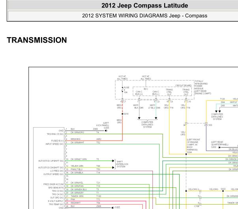Image resolution: width=238 pixels, height=209 pixels.
Task: Select the 'LO PRES SIG' label
Action: [57, 171]
